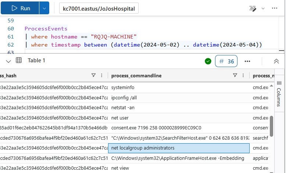Click the results vertical scrollbar thumb
The height and width of the screenshot is (173, 286).
click(x=271, y=126)
